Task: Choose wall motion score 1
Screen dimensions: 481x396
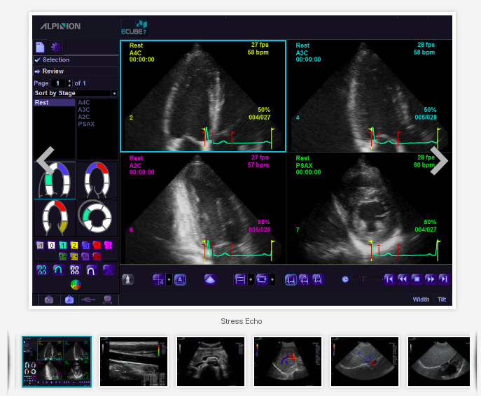Action: pyautogui.click(x=63, y=245)
